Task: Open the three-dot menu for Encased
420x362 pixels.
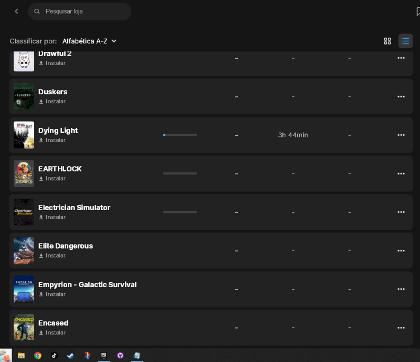Action: [401, 327]
